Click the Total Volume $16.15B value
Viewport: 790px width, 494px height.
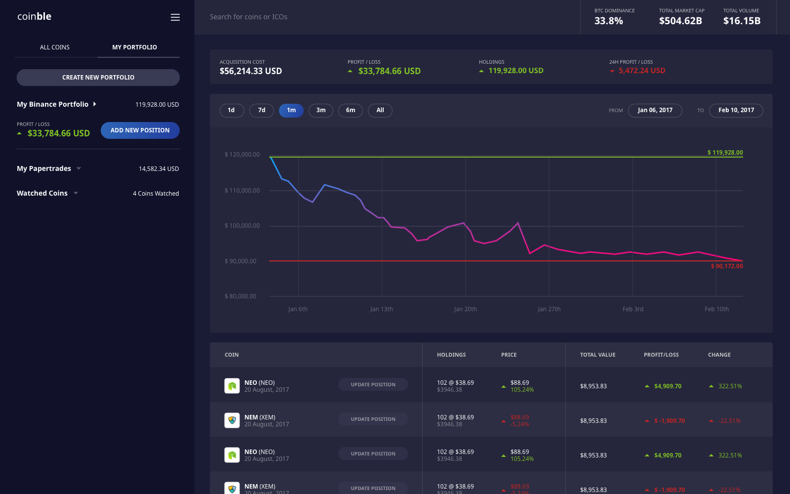[742, 21]
